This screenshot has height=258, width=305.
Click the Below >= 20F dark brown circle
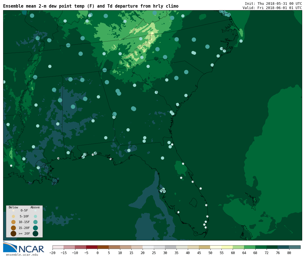14,233
